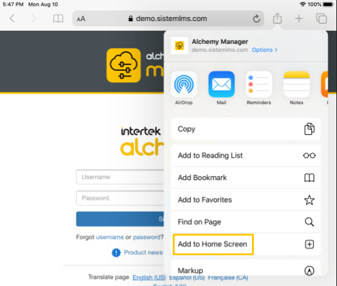The width and height of the screenshot is (337, 286).
Task: Show the tabs overview icon
Action: (321, 18)
